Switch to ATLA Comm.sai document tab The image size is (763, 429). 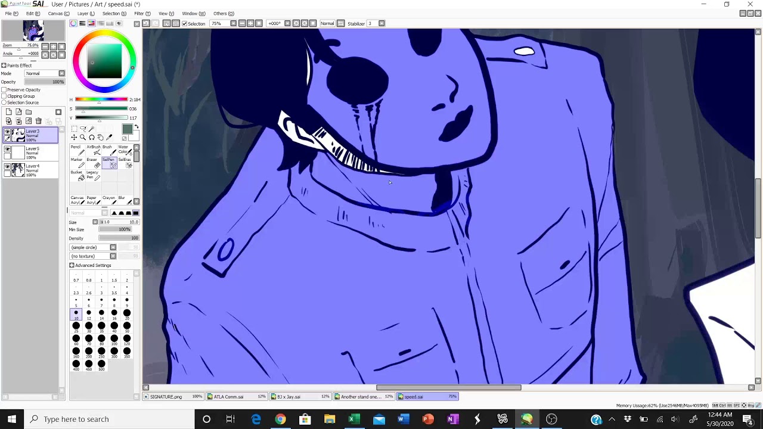click(x=236, y=396)
